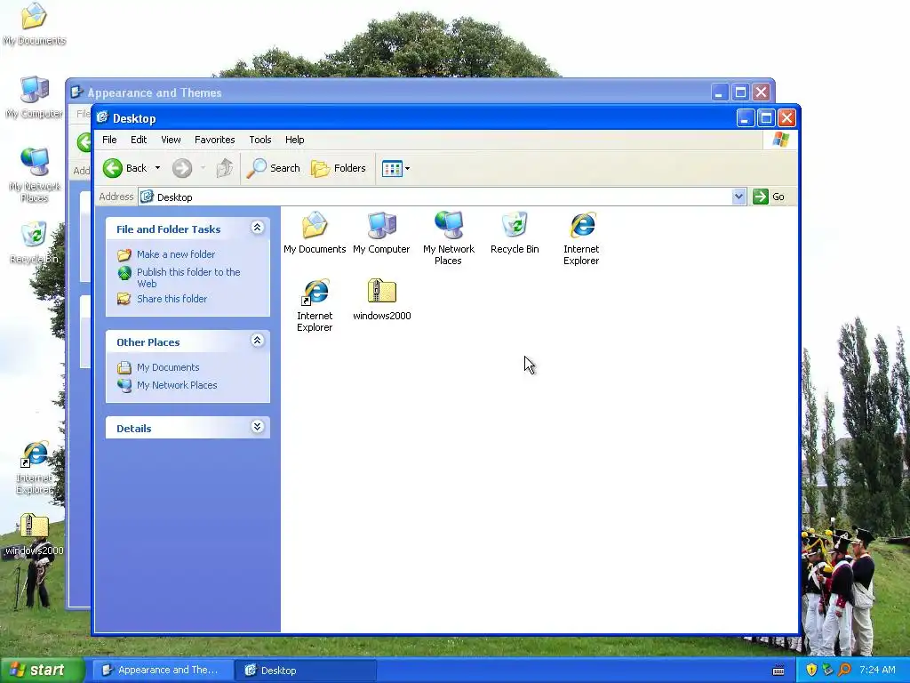Screen dimensions: 910x683
Task: Open the Favorites menu
Action: pyautogui.click(x=215, y=140)
